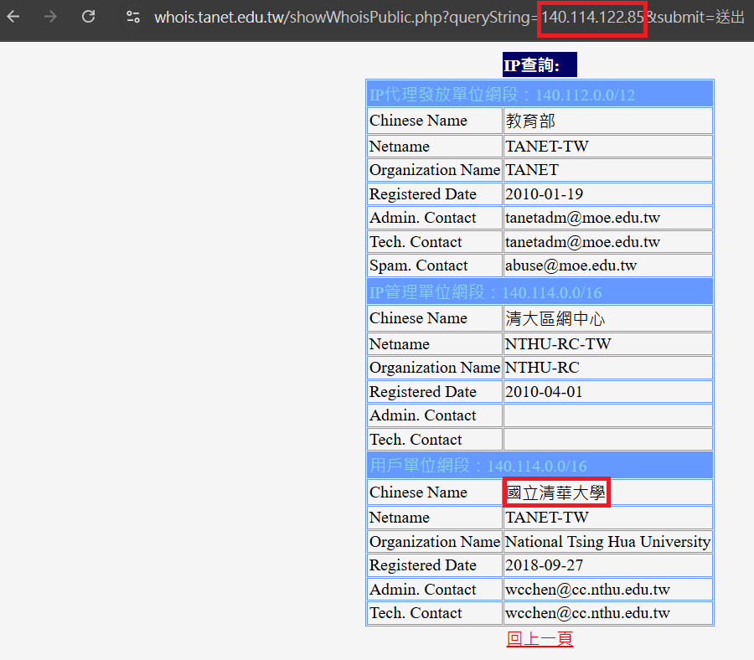
Task: Click the Admin. Contact value tanetadm@moe.edu.tw
Action: 608,218
